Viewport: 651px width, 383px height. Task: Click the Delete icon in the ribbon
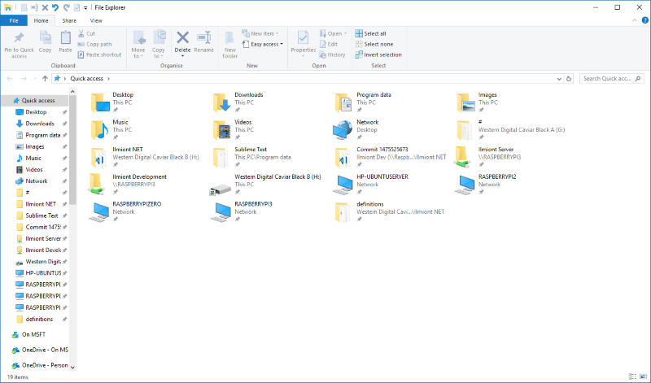[x=182, y=39]
